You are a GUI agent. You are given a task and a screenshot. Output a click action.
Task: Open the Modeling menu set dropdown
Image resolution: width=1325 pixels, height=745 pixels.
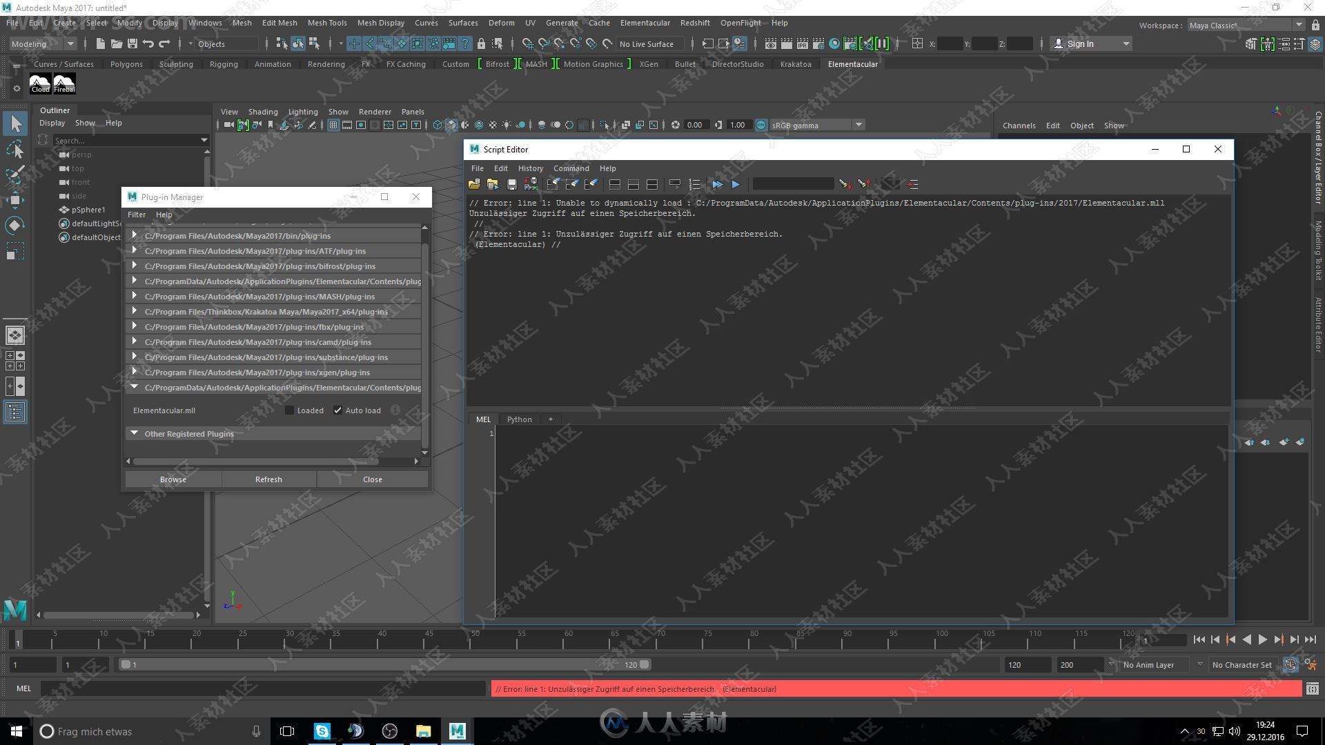[x=42, y=43]
